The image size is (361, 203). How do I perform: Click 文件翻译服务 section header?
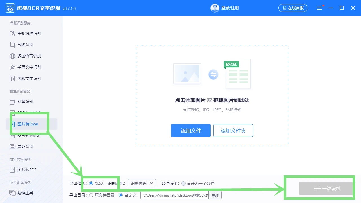point(20,183)
